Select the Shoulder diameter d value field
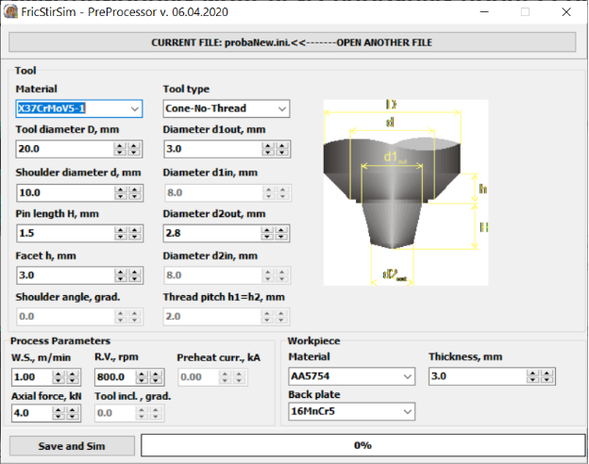Viewport: 589px width, 464px height. coord(64,191)
